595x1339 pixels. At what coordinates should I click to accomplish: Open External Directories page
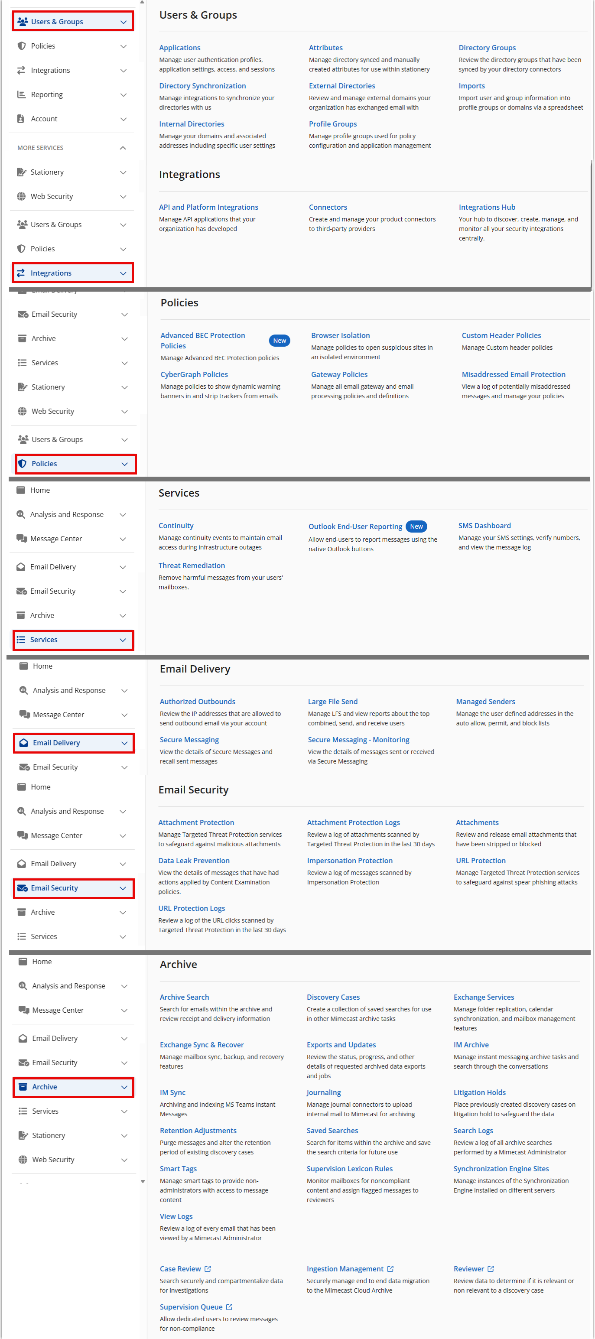pyautogui.click(x=342, y=86)
